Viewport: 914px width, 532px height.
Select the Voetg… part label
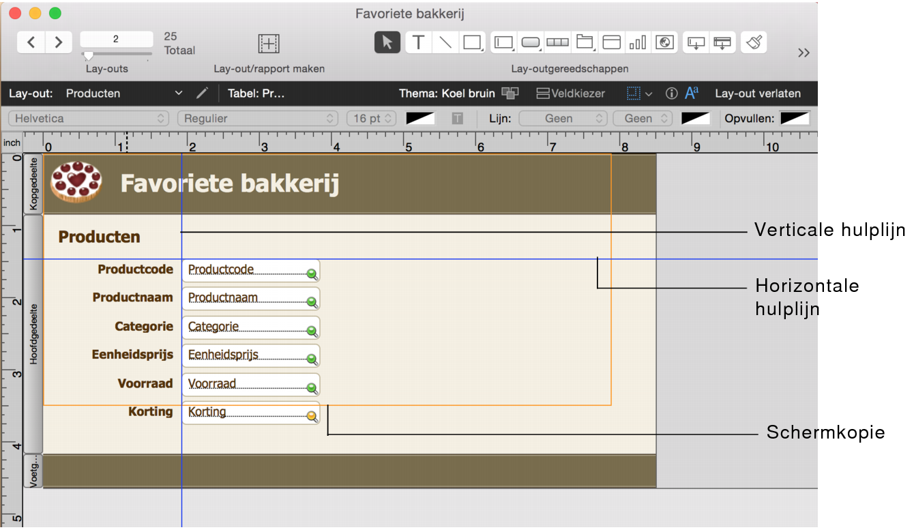tap(33, 471)
